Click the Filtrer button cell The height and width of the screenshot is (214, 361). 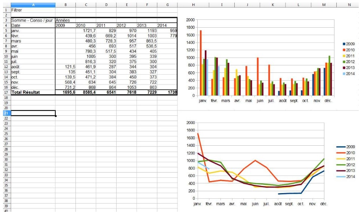pos(16,10)
